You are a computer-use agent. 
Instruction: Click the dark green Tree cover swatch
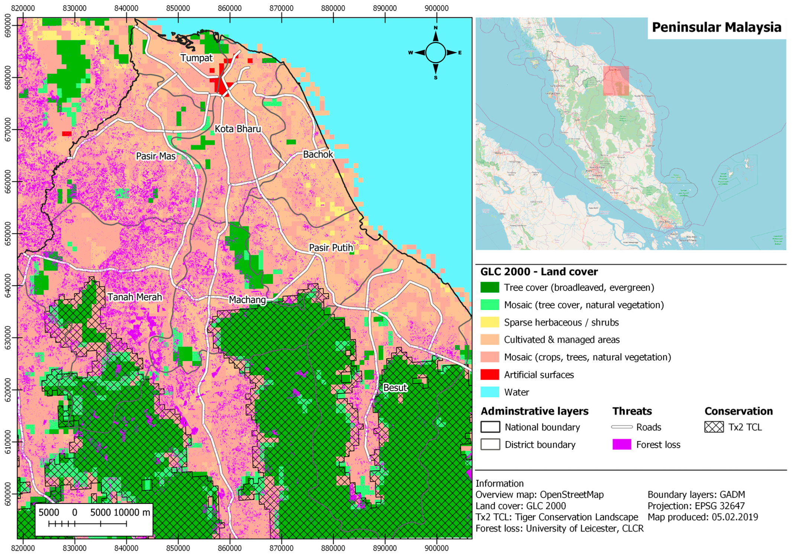pos(489,287)
